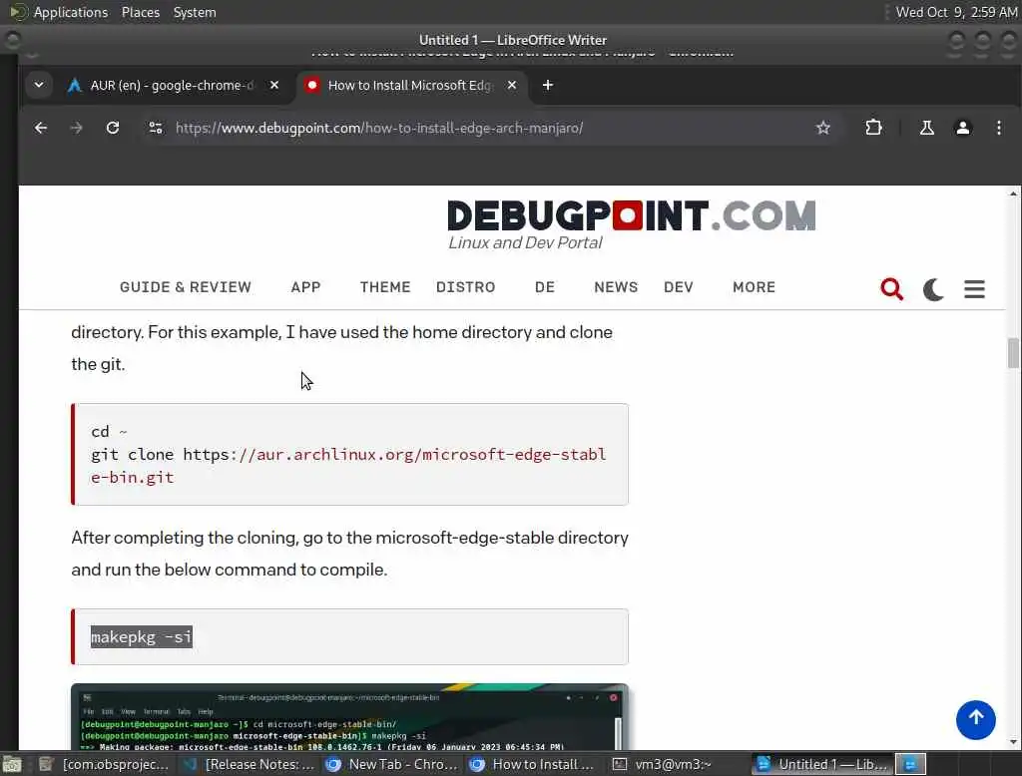Open site information icon in address bar
Image resolution: width=1022 pixels, height=776 pixels.
[155, 128]
